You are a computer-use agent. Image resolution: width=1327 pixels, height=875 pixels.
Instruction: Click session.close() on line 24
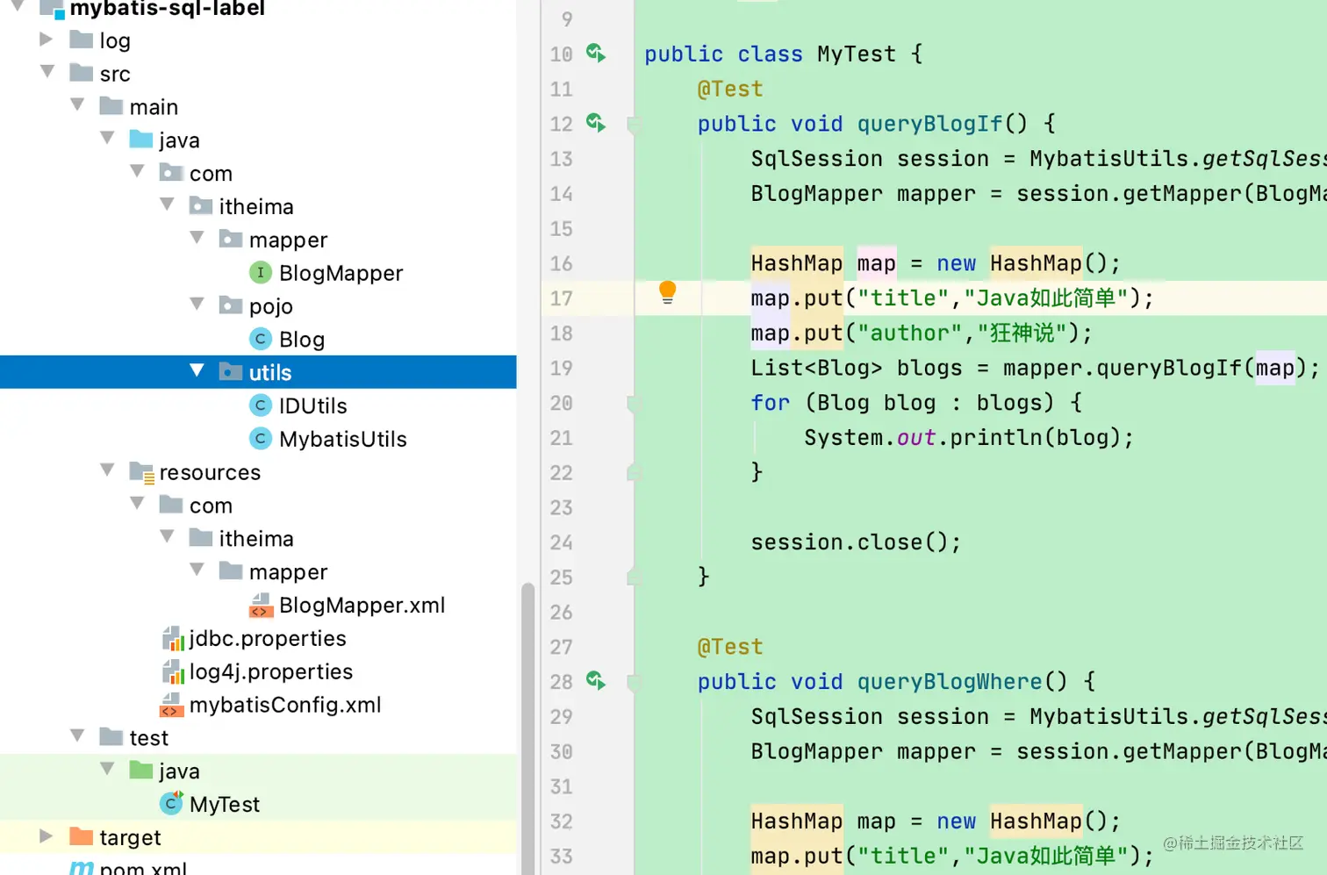[x=856, y=542]
